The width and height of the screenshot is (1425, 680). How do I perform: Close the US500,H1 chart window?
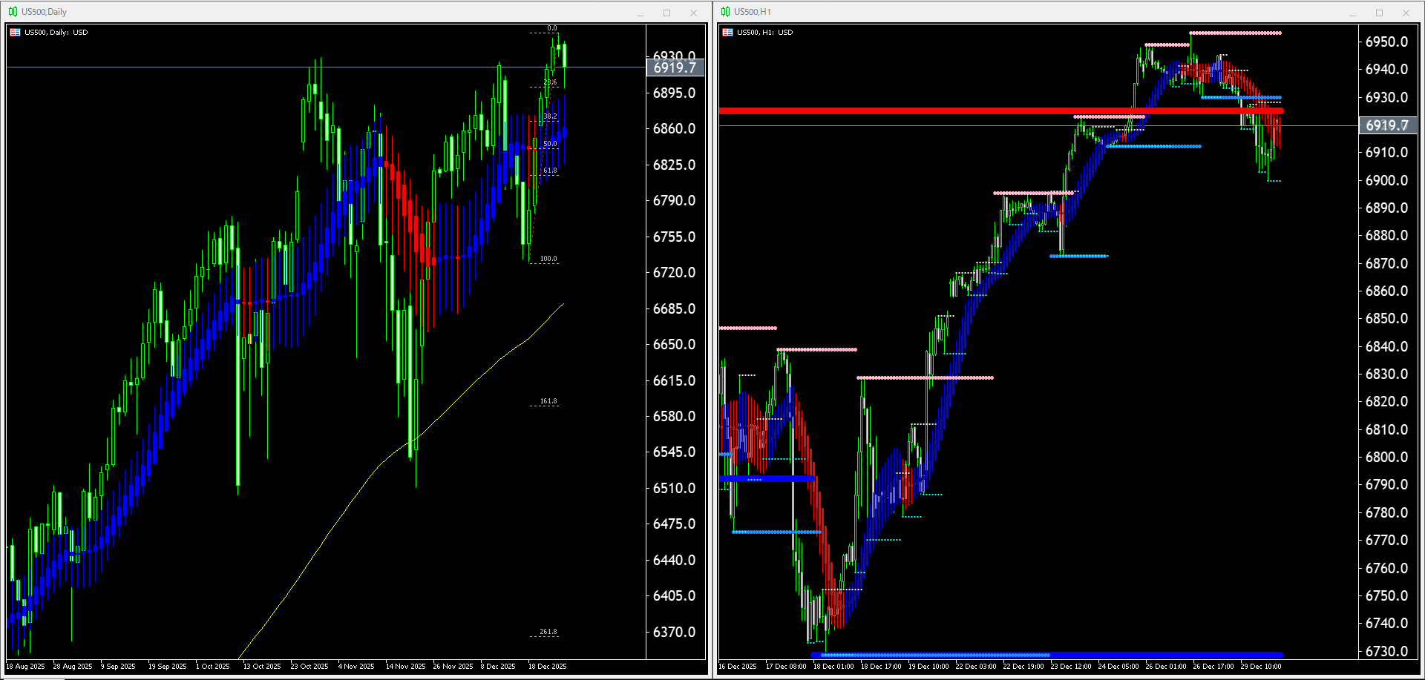point(1406,13)
